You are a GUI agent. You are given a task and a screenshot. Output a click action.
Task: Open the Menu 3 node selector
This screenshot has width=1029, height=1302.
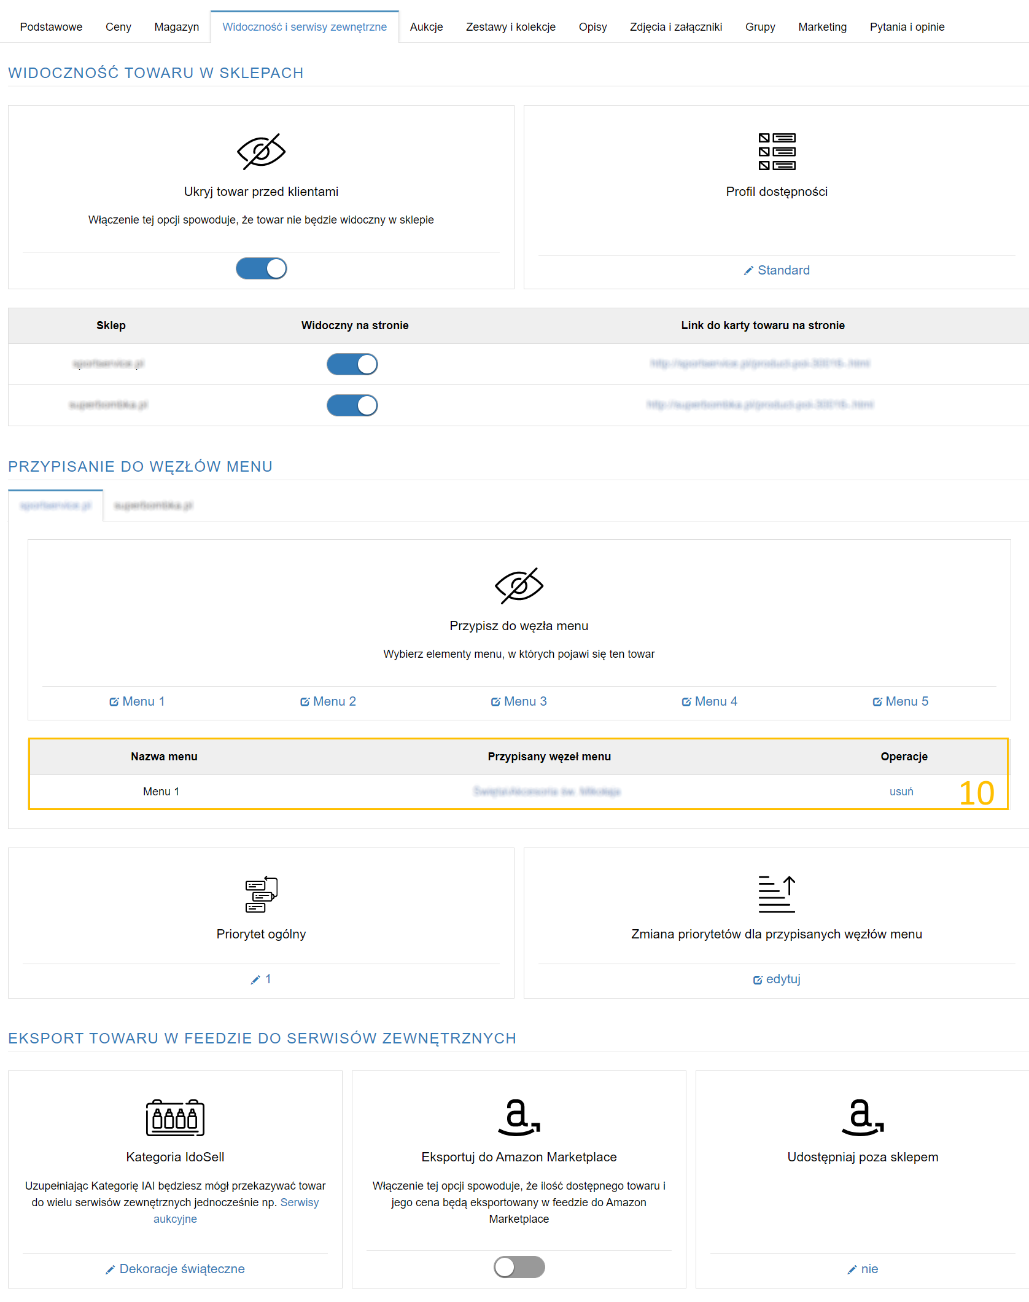tap(519, 701)
